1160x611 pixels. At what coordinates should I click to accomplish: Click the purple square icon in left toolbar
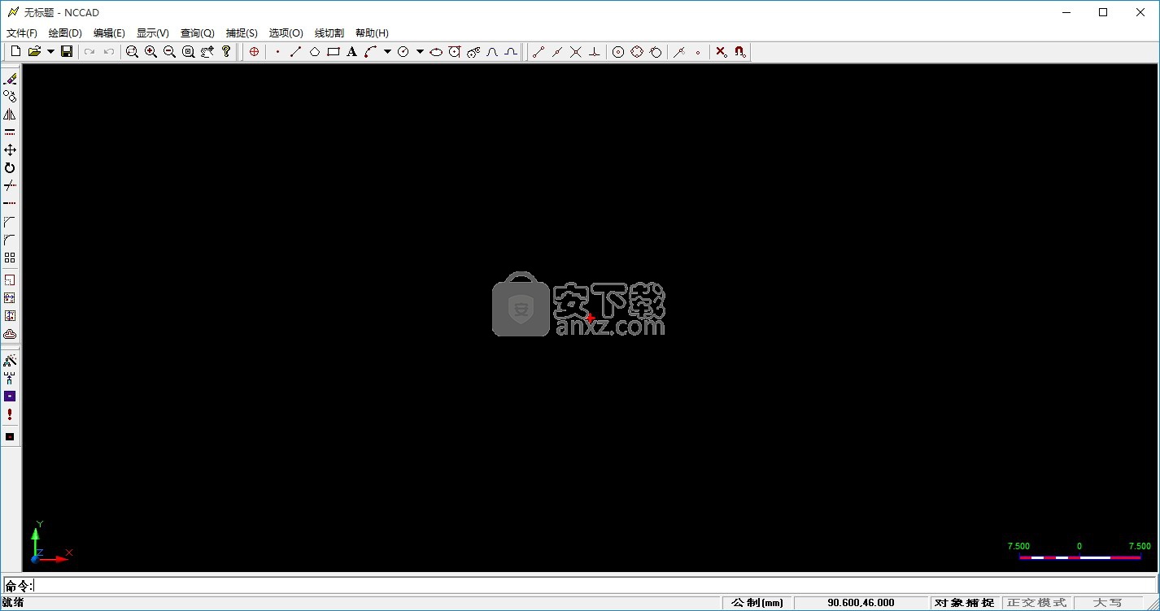coord(10,396)
